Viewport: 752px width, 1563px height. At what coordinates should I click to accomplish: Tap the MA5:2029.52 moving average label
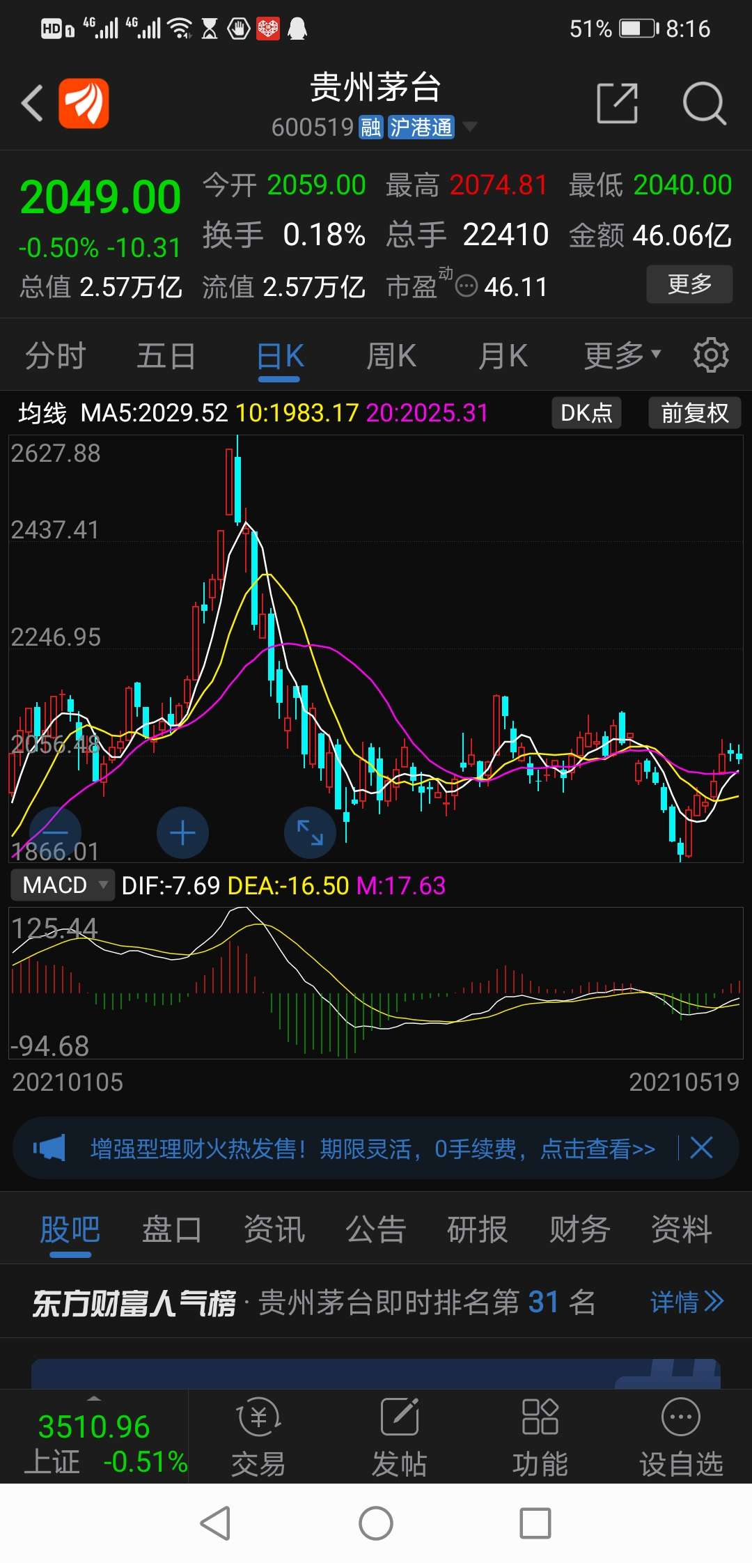point(154,413)
